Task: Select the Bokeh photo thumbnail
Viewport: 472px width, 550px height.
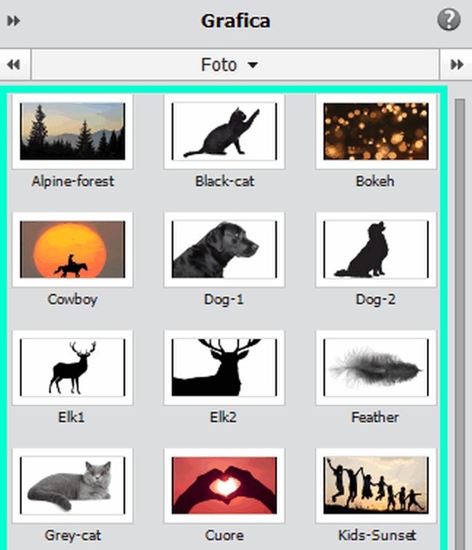Action: 376,131
